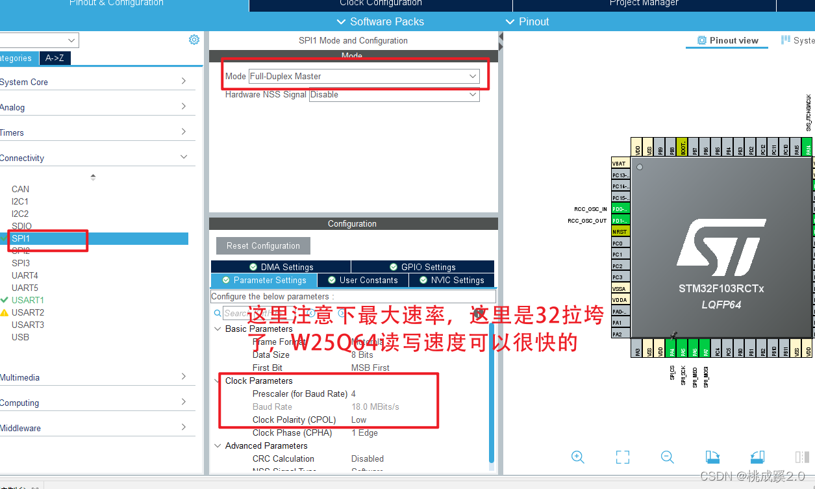Click the Reset Configuration button
The image size is (815, 489).
(x=263, y=245)
